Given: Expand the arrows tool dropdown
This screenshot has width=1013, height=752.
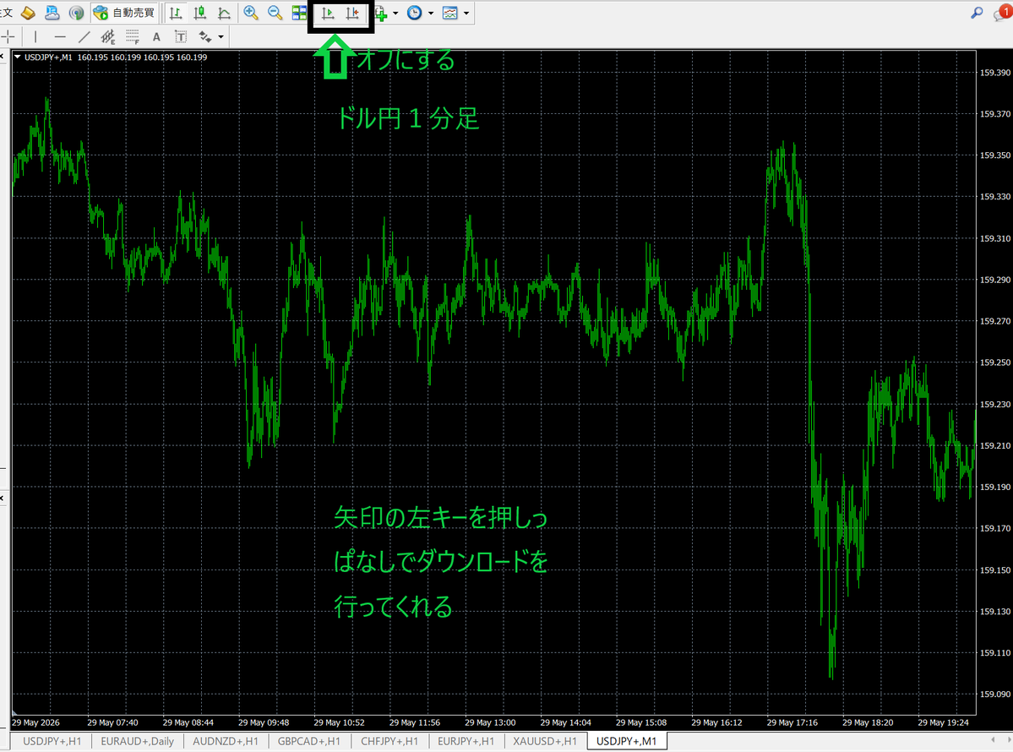Looking at the screenshot, I should pos(221,37).
